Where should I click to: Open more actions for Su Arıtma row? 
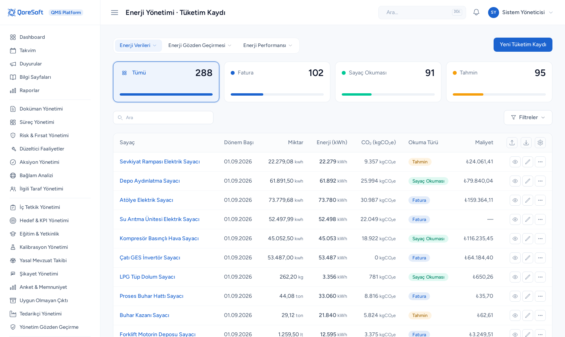click(x=540, y=219)
